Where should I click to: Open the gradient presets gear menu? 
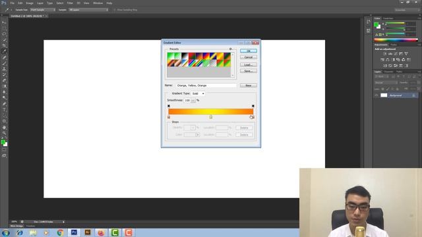click(x=231, y=49)
